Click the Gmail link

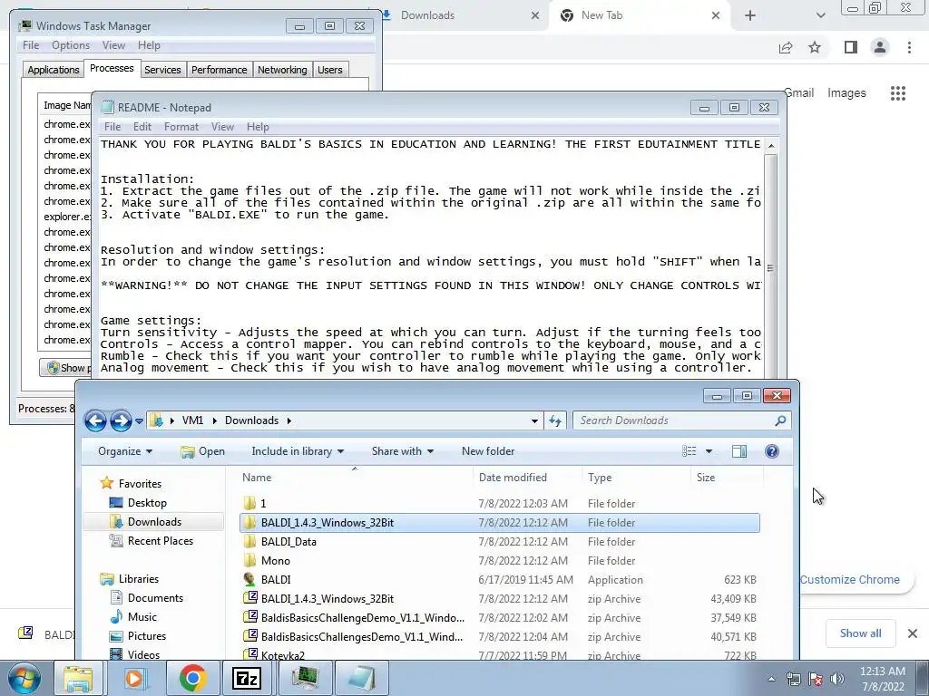click(x=800, y=93)
